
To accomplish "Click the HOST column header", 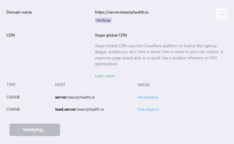I will tap(60, 85).
